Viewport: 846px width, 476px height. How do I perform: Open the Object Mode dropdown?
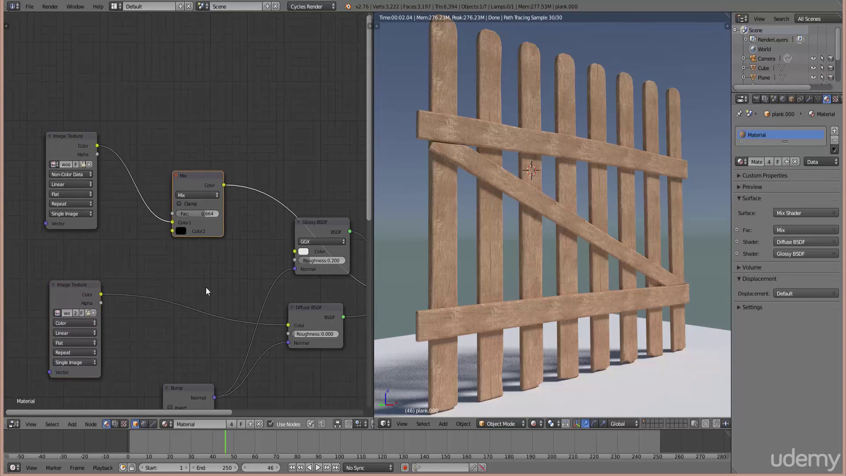(x=501, y=424)
